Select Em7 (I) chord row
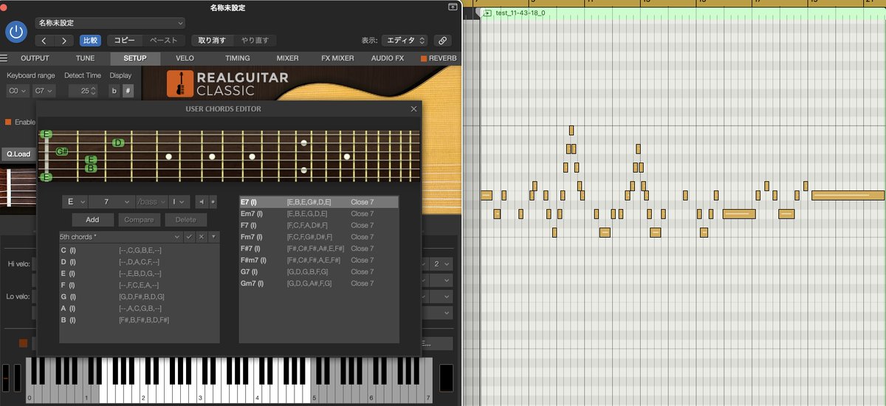The width and height of the screenshot is (886, 406). click(x=318, y=213)
